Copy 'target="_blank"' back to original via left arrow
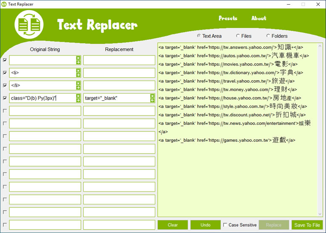Viewport: 326px width, 233px height. [x=152, y=100]
